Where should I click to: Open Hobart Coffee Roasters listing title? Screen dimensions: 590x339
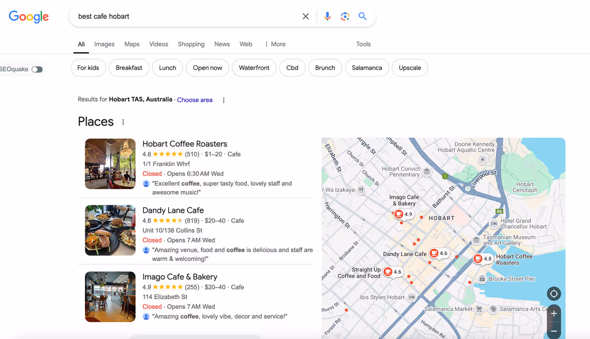click(185, 144)
